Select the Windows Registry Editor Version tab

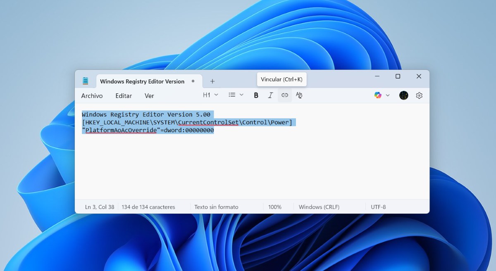pyautogui.click(x=142, y=81)
